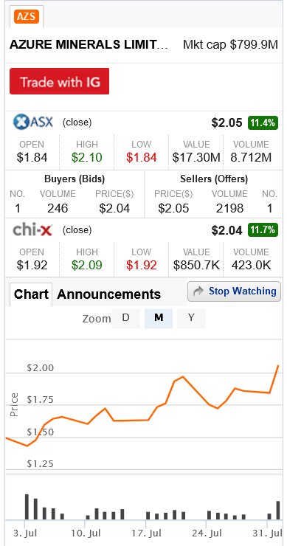Viewport: 287px width, 546px height.
Task: Click the 17. Jul date axis label
Action: point(146,533)
